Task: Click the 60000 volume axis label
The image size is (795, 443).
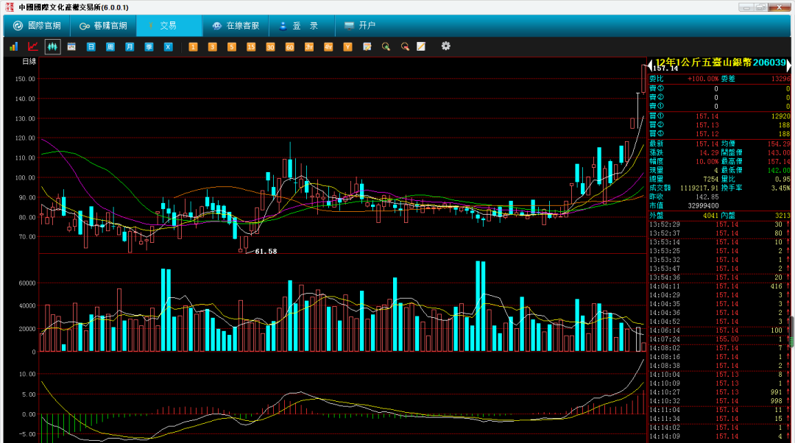Action: pos(27,283)
